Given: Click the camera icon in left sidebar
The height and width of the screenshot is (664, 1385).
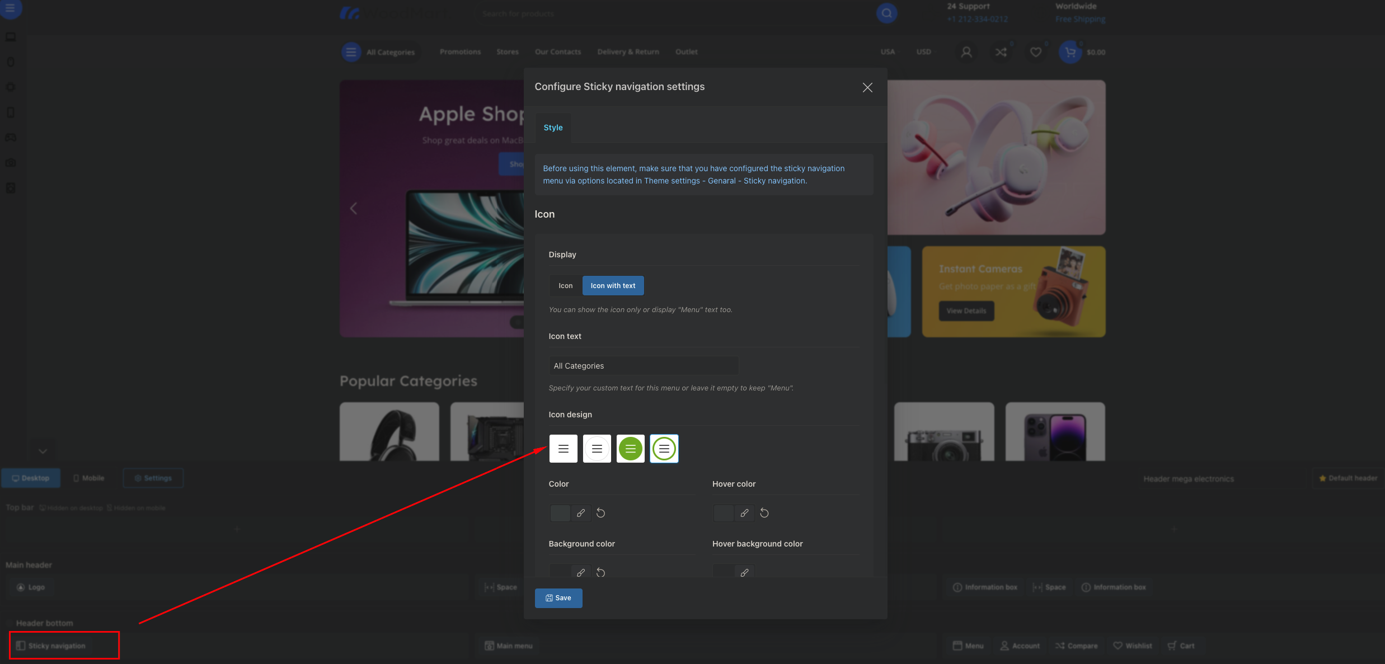Looking at the screenshot, I should (10, 162).
